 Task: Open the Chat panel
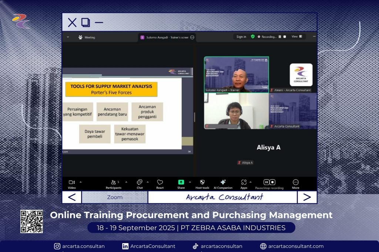click(140, 182)
